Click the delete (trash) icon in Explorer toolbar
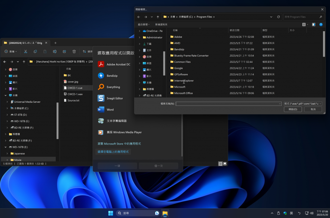Image resolution: width=330 pixels, height=218 pixels. click(74, 52)
